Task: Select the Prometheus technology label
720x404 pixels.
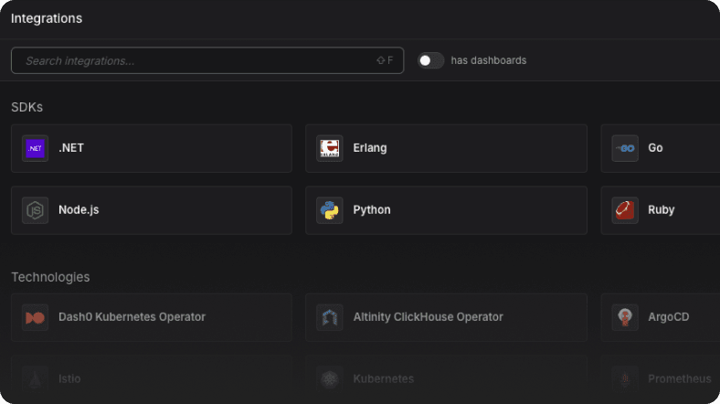Action: 680,378
